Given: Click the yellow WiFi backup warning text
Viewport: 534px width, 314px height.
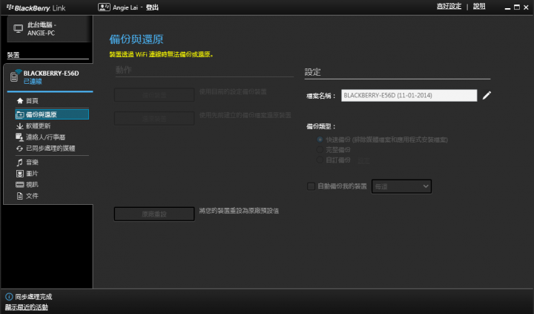Looking at the screenshot, I should coord(162,54).
